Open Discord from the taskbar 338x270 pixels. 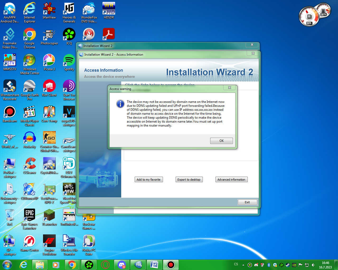(x=121, y=264)
